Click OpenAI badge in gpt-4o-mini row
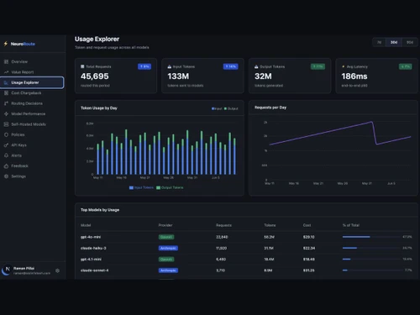The width and height of the screenshot is (420, 315). (166, 237)
